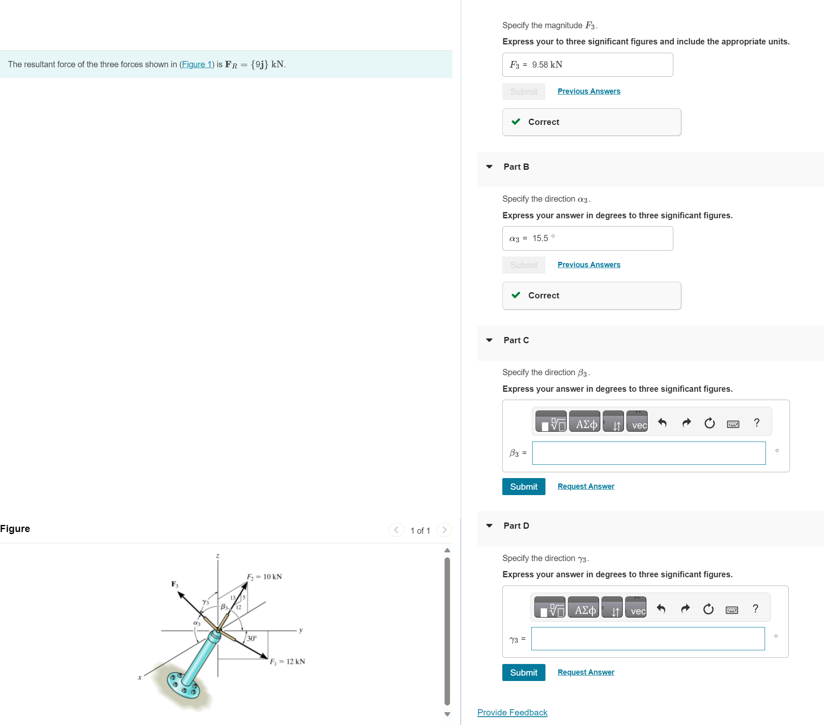
Task: Submit the β3 answer
Action: [x=523, y=486]
